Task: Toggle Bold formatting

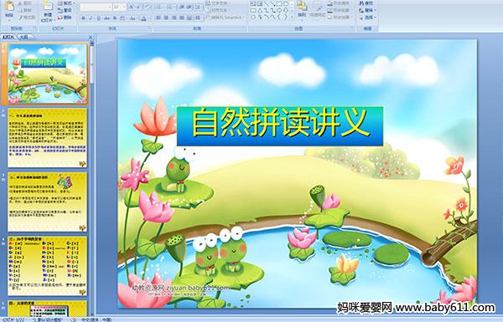Action: (83, 18)
